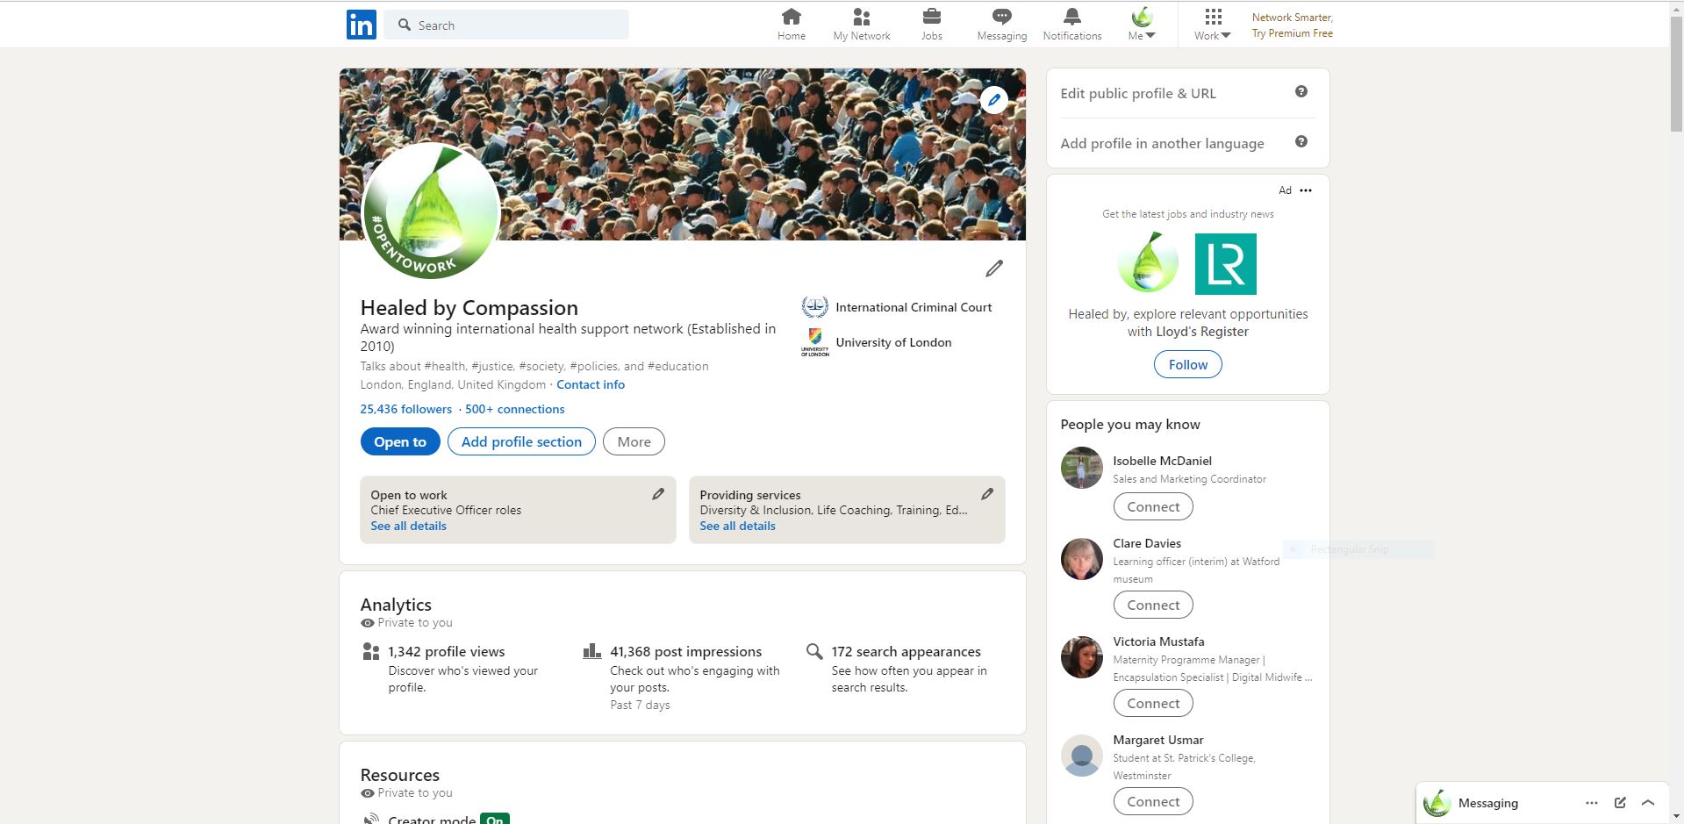Image resolution: width=1684 pixels, height=824 pixels.
Task: Open the ad options three-dot menu
Action: [x=1306, y=190]
